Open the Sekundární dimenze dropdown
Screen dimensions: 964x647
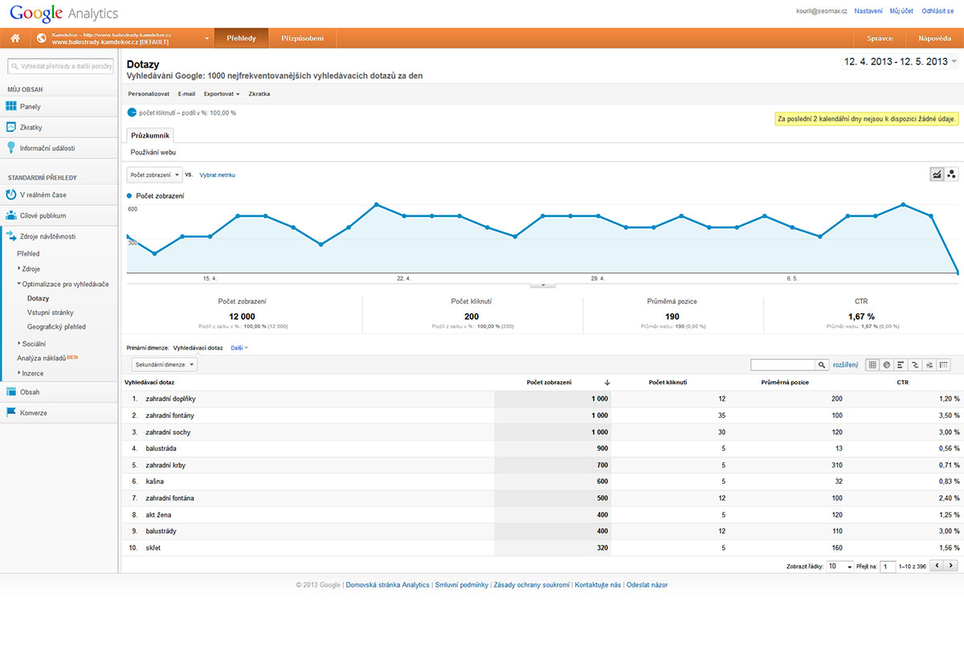[165, 364]
